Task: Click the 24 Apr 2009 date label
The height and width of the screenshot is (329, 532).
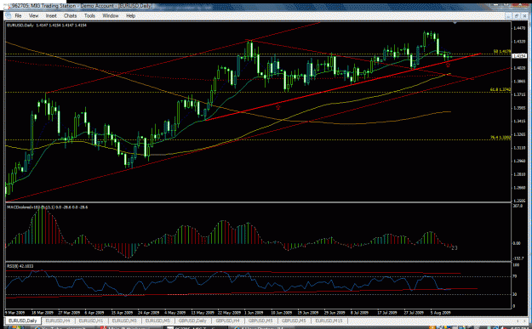Action: click(148, 312)
